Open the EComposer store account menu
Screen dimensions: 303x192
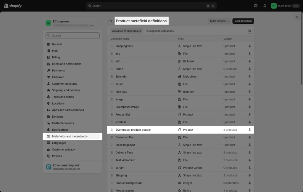[x=285, y=6]
